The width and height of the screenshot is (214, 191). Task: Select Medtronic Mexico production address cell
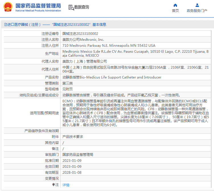135,54
